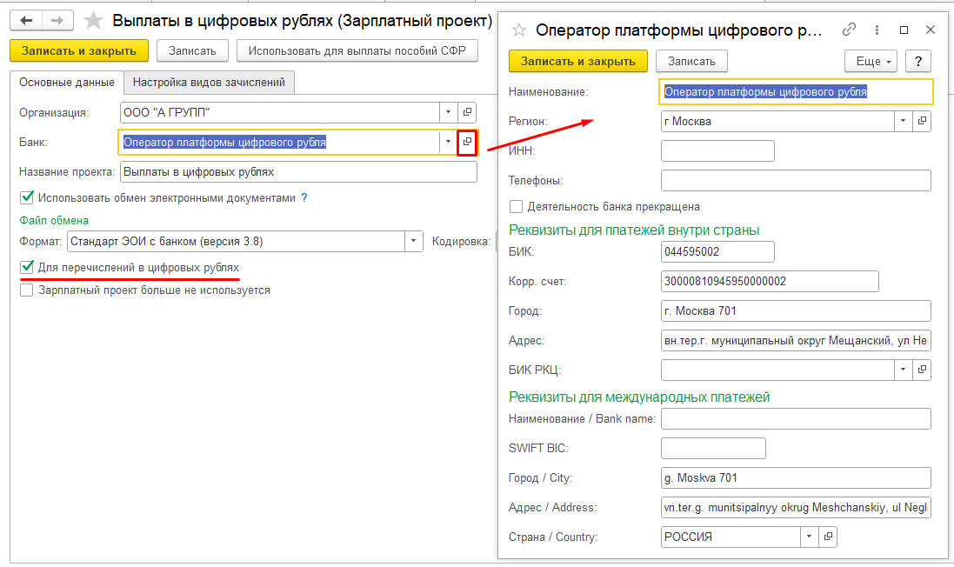Enable Деятельность банка прекращена checkbox
This screenshot has height=567, width=954.
click(516, 206)
